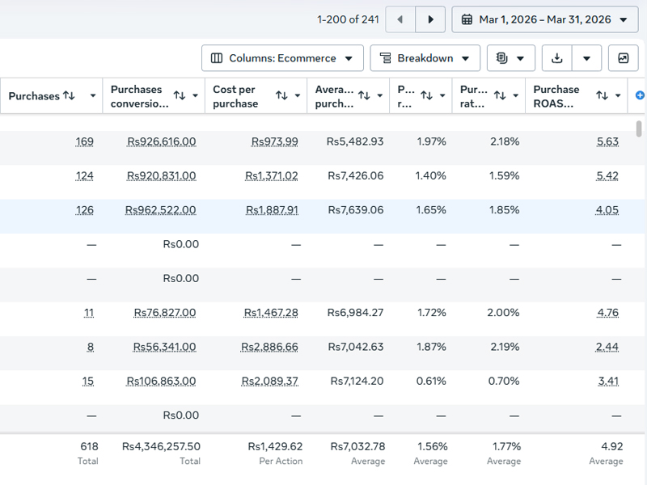Add a column with the plus icon
The image size is (647, 485).
coord(640,95)
